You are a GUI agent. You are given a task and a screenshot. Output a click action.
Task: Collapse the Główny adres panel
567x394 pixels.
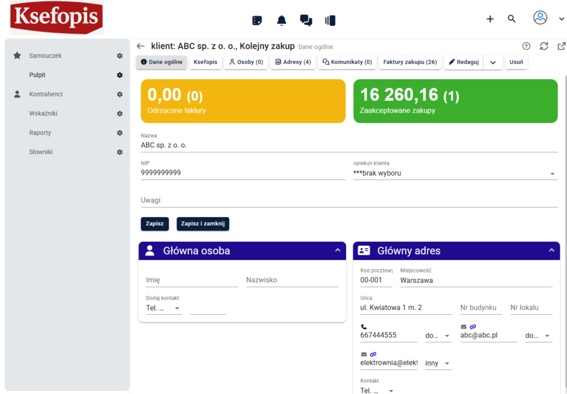[551, 250]
